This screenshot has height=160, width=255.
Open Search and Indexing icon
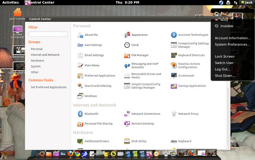point(80,86)
